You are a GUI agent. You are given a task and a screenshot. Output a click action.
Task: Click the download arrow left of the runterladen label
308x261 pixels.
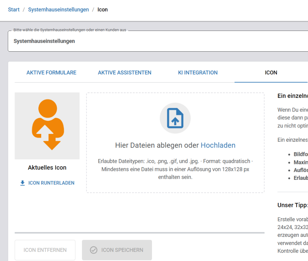(x=22, y=183)
